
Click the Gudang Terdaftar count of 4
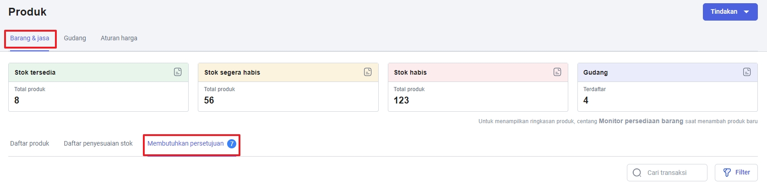point(586,100)
